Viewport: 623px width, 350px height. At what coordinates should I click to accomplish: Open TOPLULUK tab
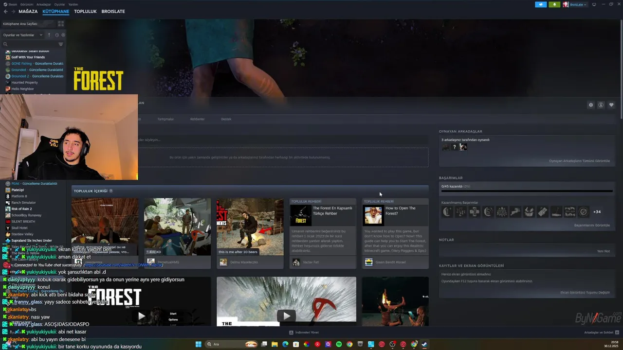click(85, 11)
